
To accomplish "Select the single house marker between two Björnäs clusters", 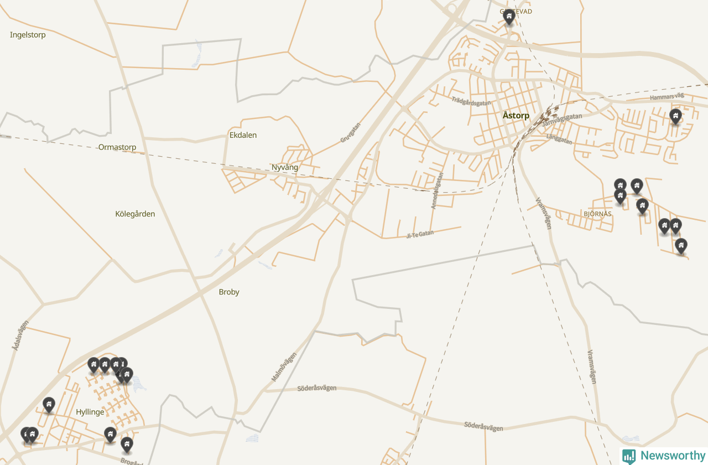I will click(642, 206).
